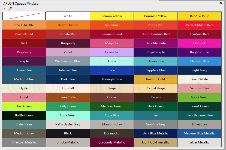Choose the Oyster swatch
Viewport: 226px width, 150px height.
(24, 88)
